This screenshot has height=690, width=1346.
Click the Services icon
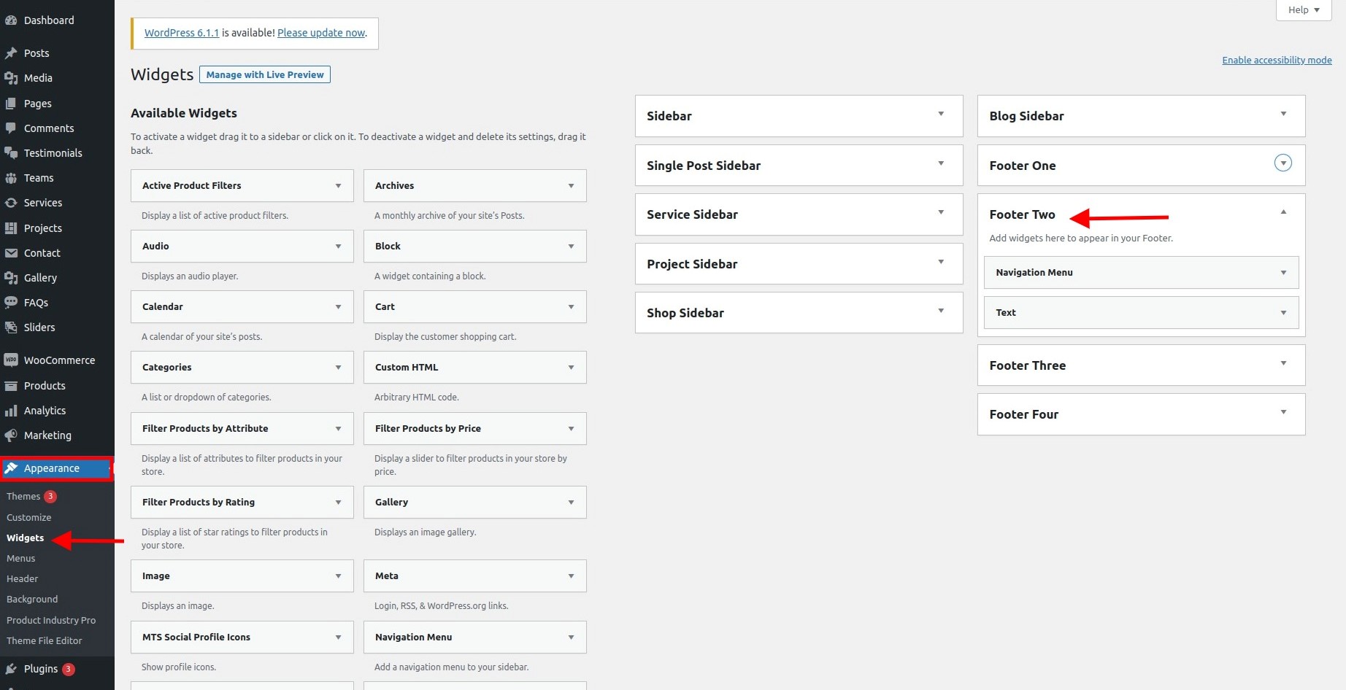coord(11,203)
